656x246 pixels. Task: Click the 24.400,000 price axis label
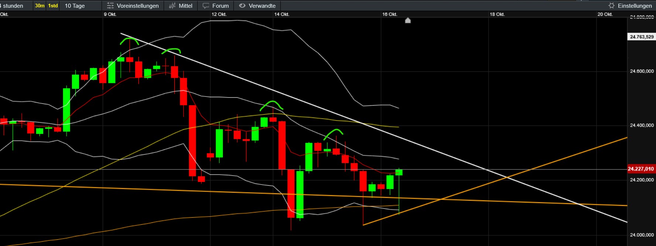(x=642, y=125)
